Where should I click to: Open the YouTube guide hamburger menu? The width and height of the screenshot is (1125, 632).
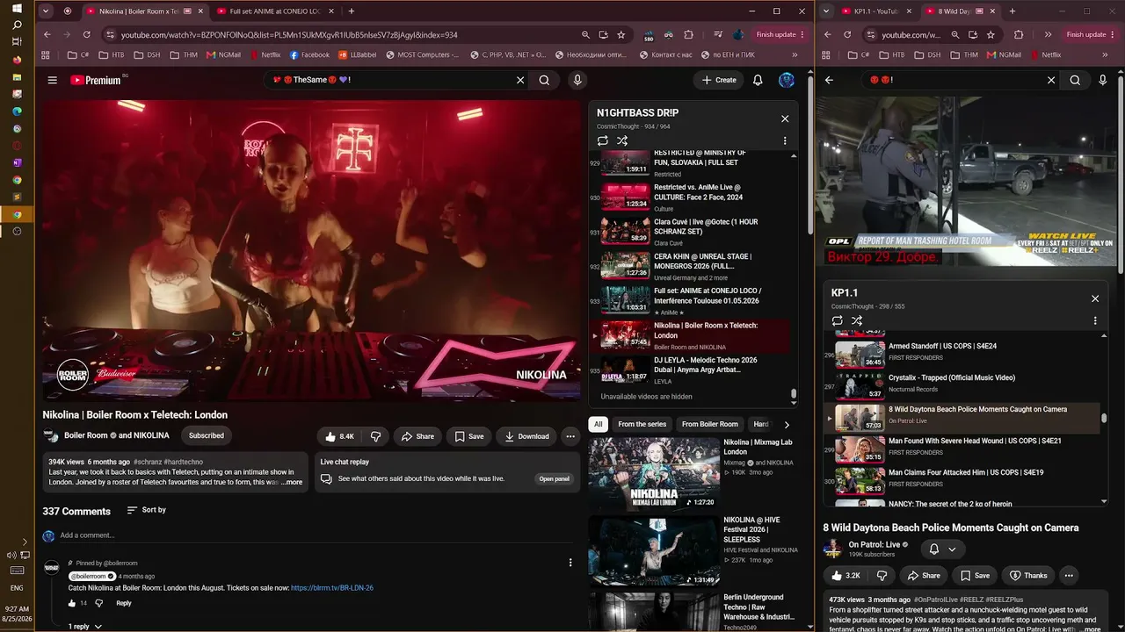pyautogui.click(x=53, y=80)
